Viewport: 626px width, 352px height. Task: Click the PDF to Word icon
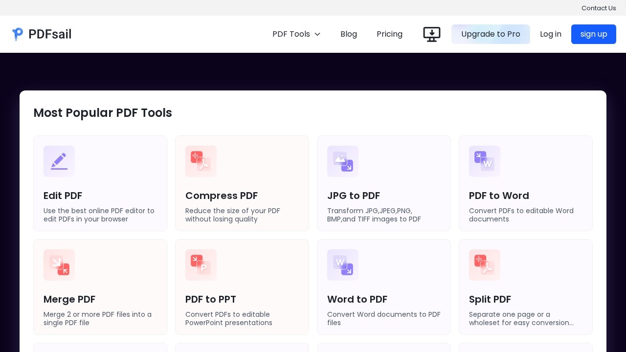point(485,161)
